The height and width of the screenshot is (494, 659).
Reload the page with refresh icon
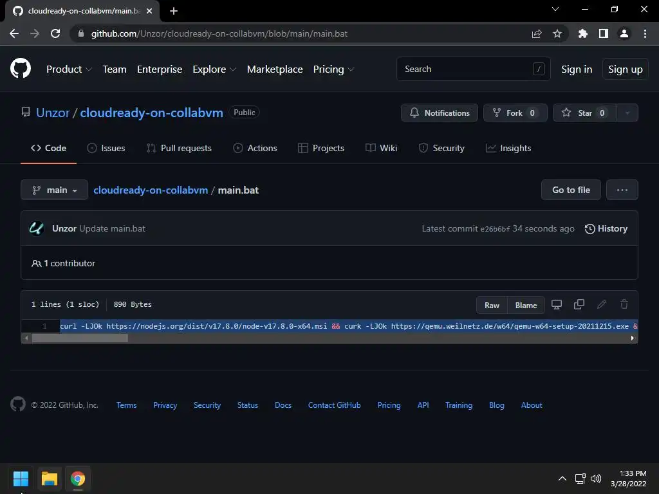55,33
